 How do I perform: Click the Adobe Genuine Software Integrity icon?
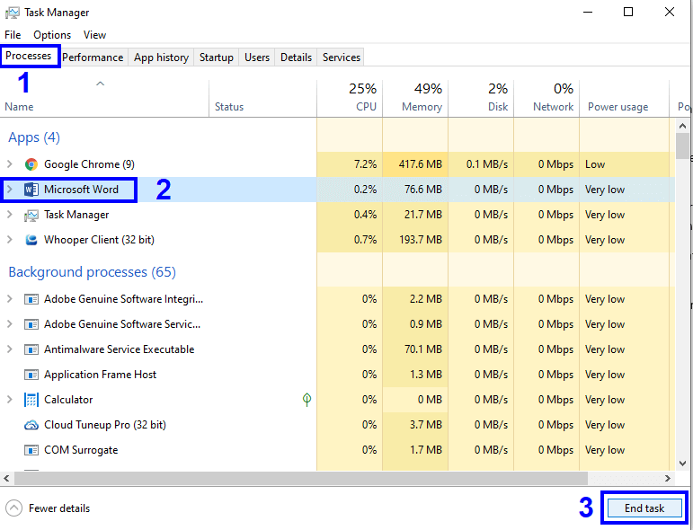[x=31, y=299]
